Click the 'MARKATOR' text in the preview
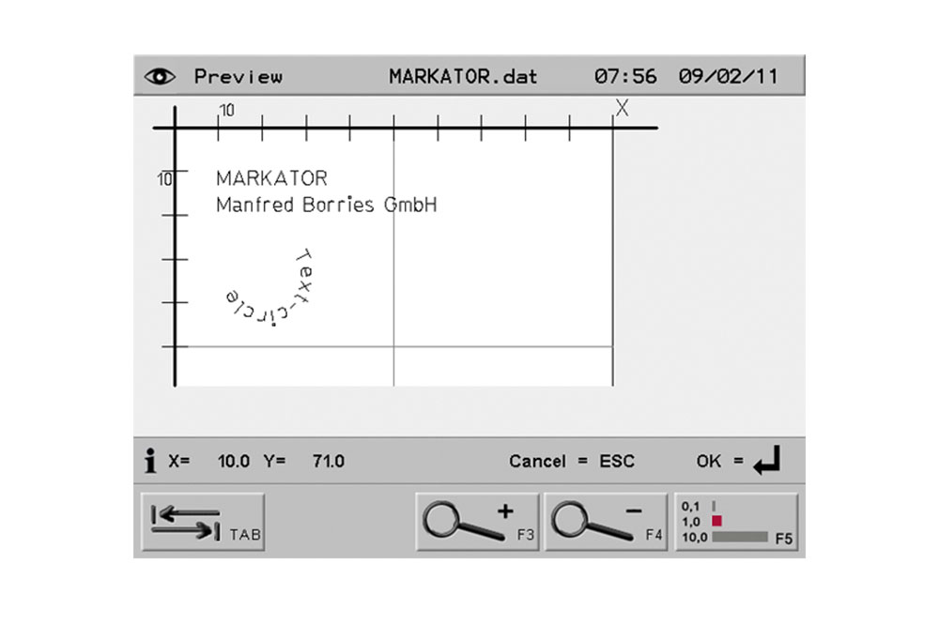Screen dimensions: 939x626 (x=272, y=178)
